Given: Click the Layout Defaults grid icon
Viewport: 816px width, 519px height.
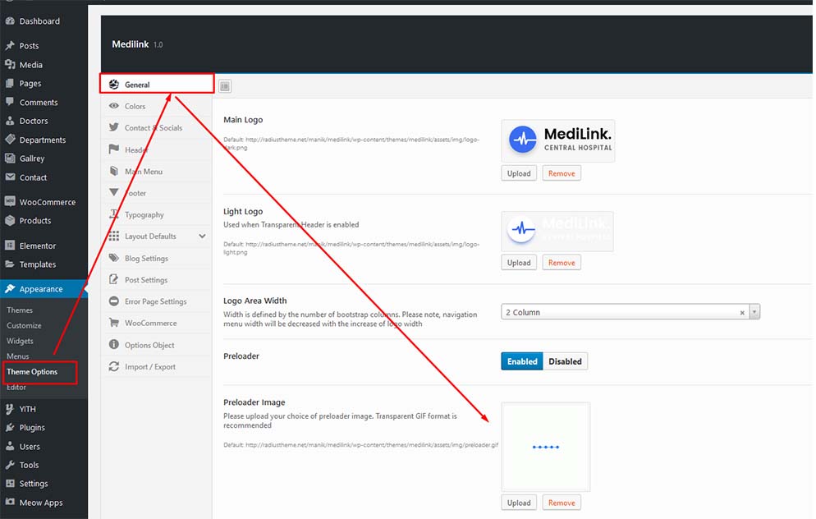Looking at the screenshot, I should point(114,236).
